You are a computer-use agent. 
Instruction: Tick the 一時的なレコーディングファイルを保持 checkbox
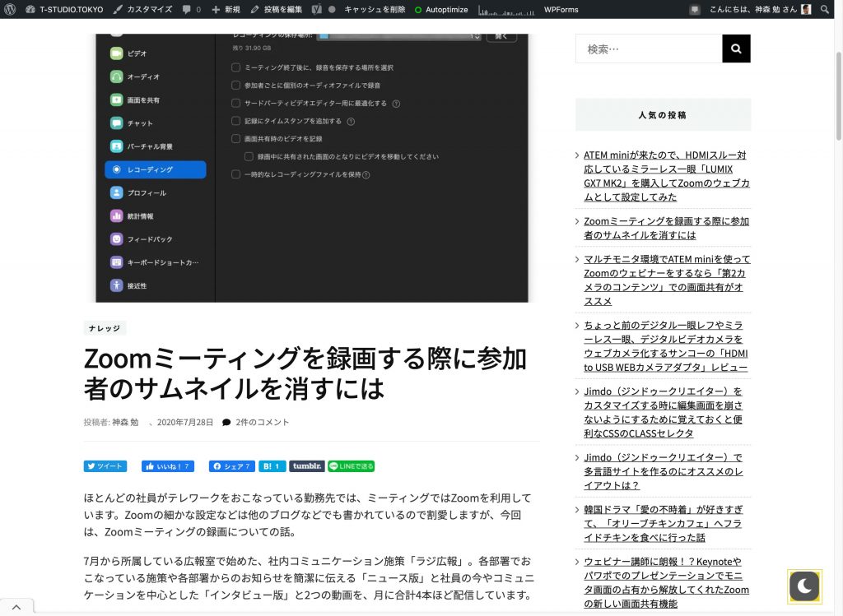click(235, 174)
